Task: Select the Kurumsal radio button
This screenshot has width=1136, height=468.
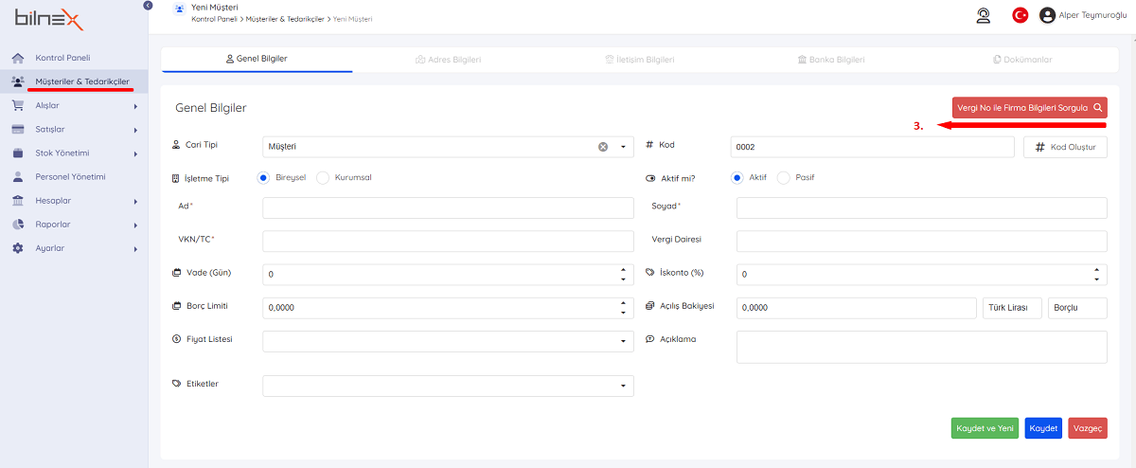Action: 323,177
